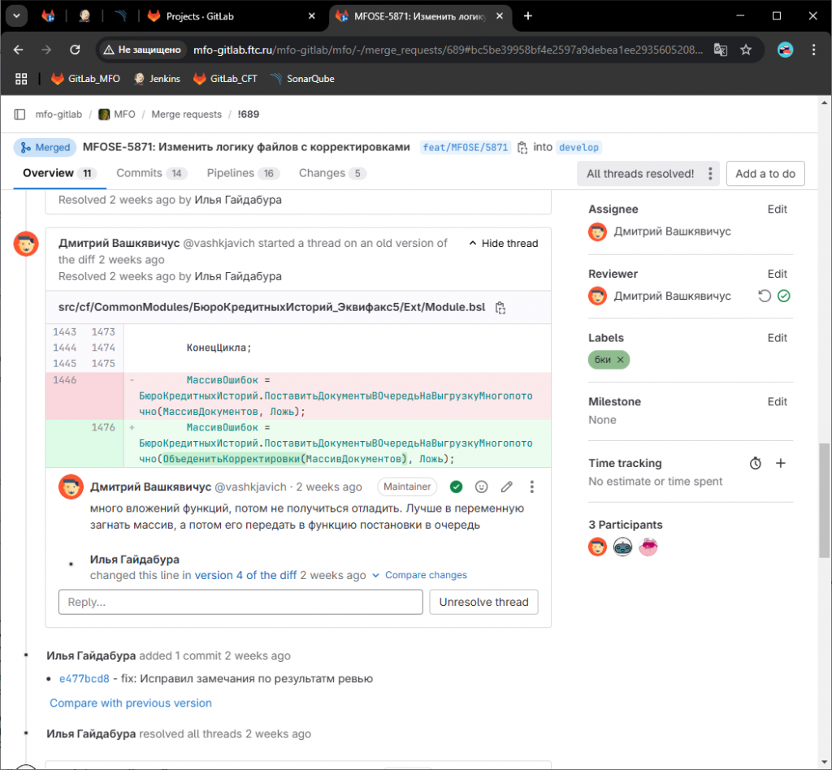This screenshot has height=770, width=832.
Task: Go to mfo-gitlab breadcrumb
Action: [x=58, y=114]
